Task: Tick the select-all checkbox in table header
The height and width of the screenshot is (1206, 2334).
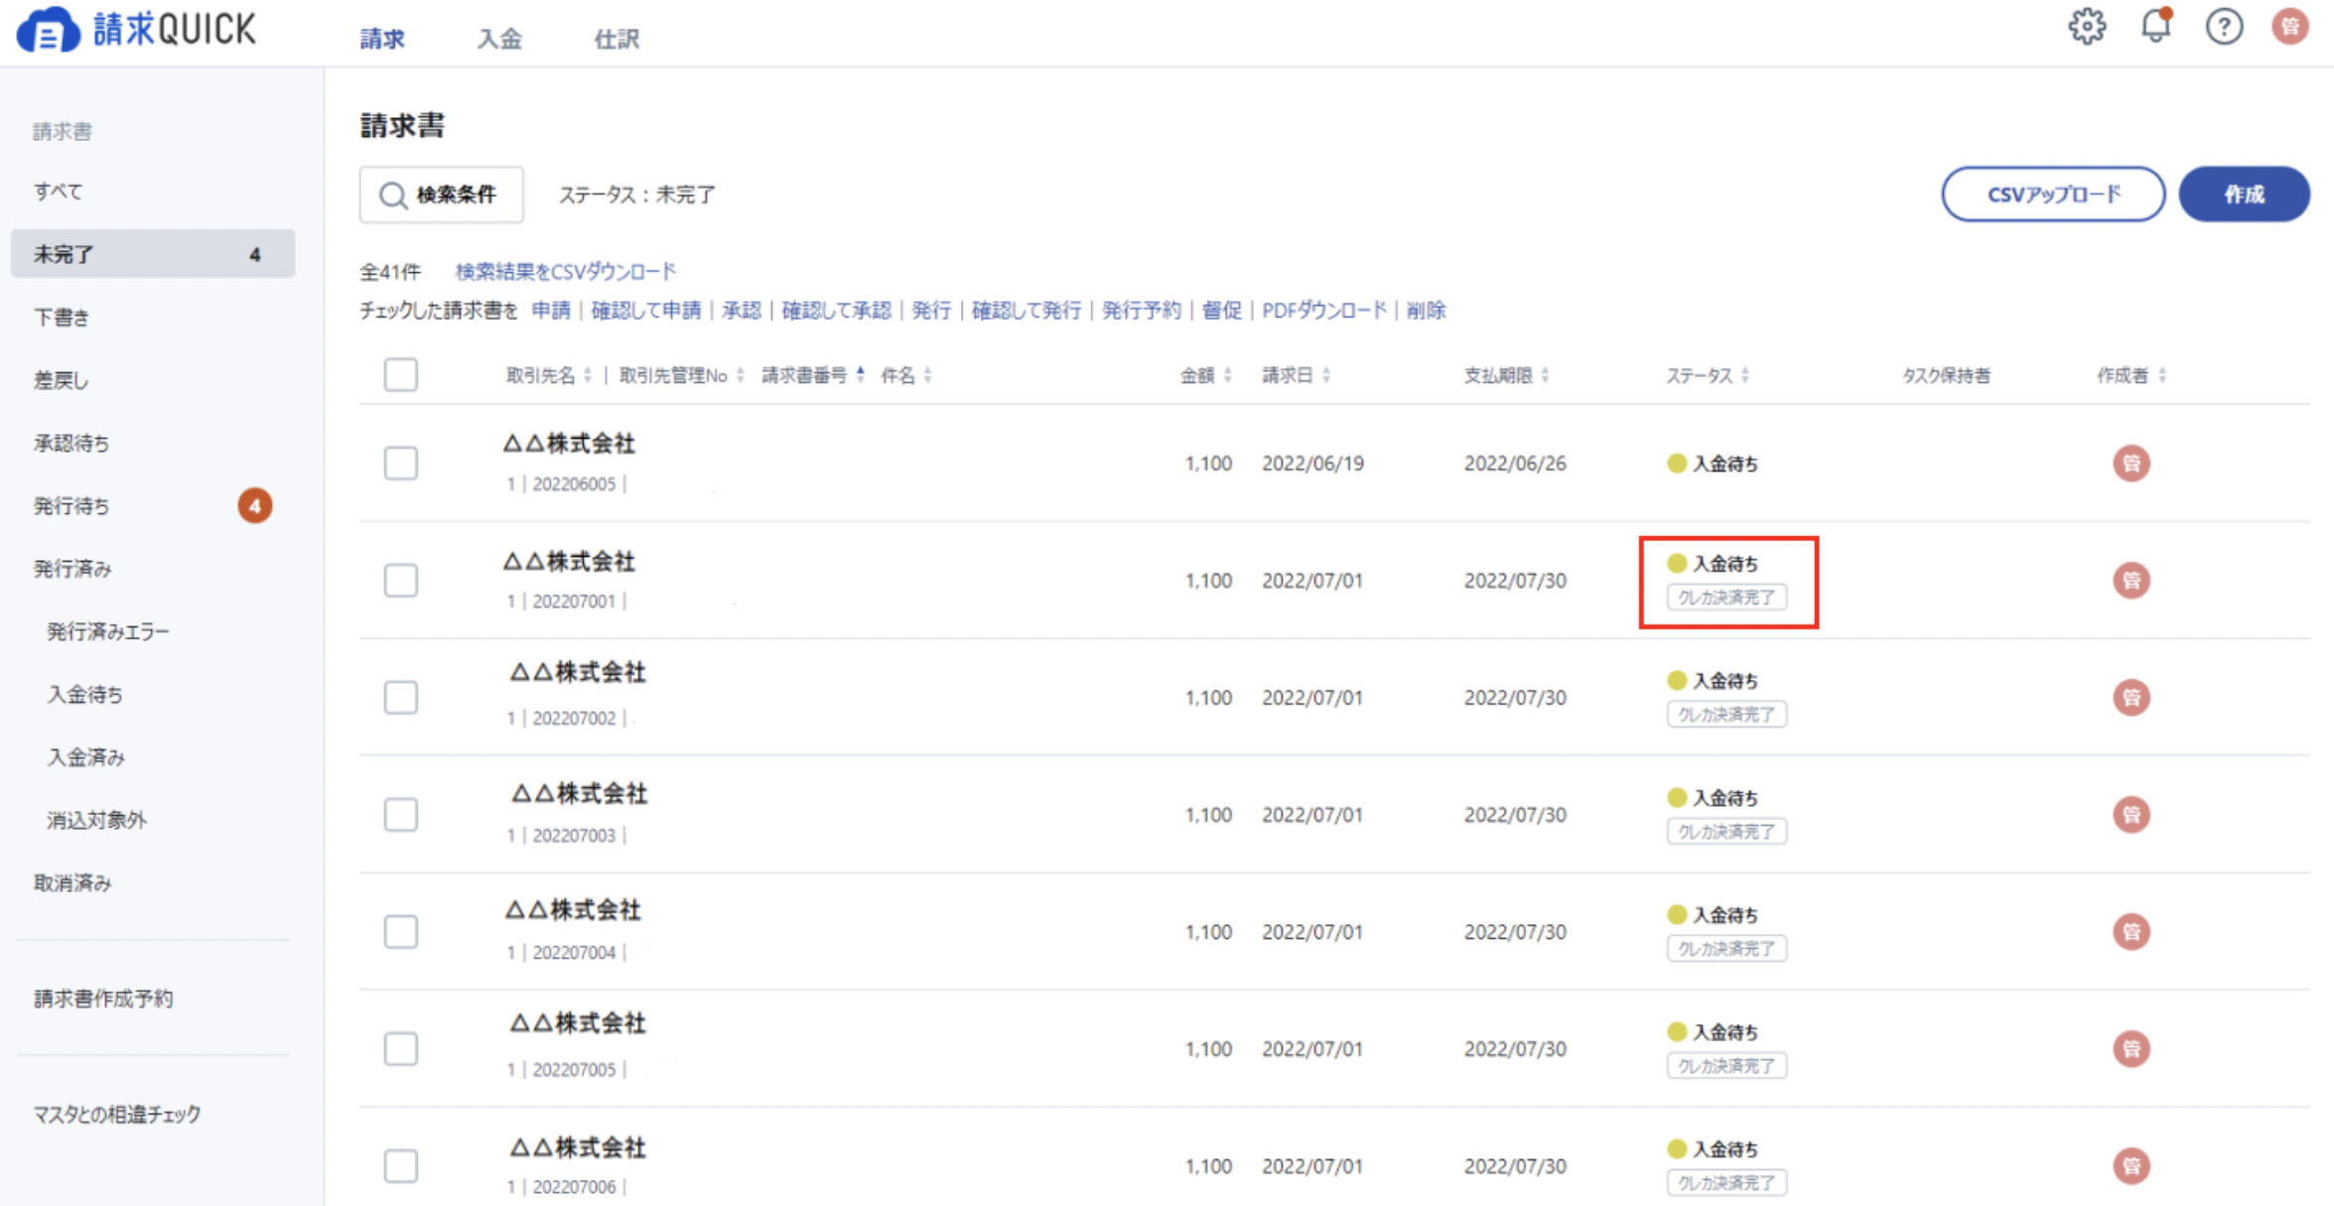Action: 401,375
